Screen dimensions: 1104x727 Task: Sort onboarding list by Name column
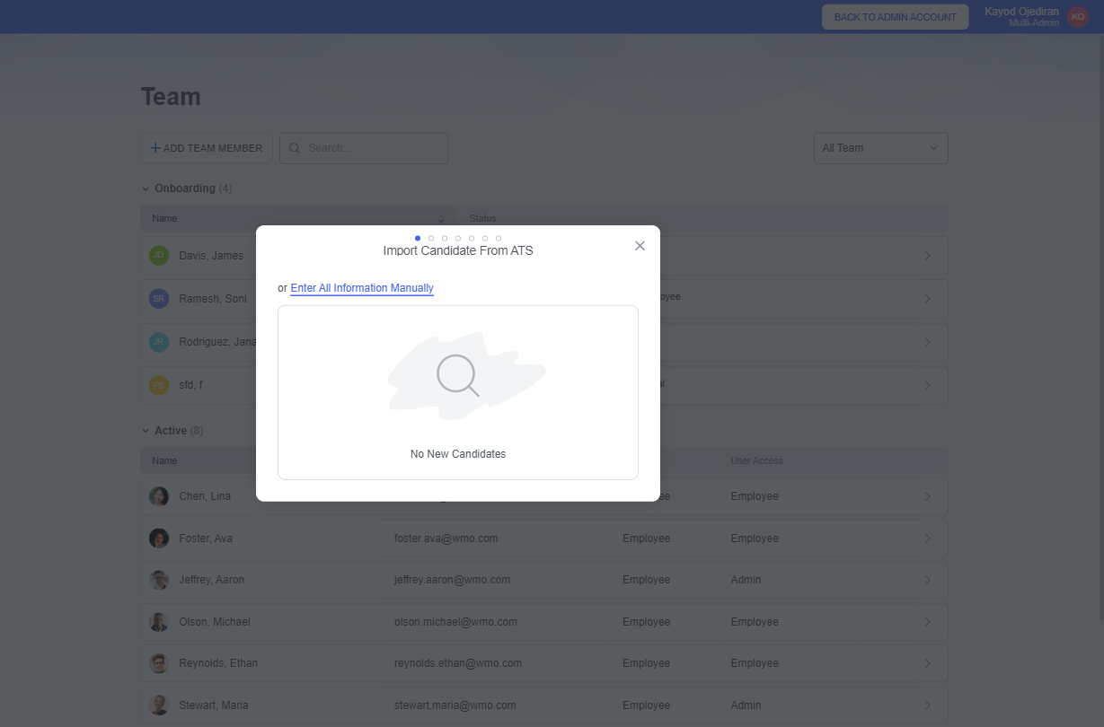441,219
